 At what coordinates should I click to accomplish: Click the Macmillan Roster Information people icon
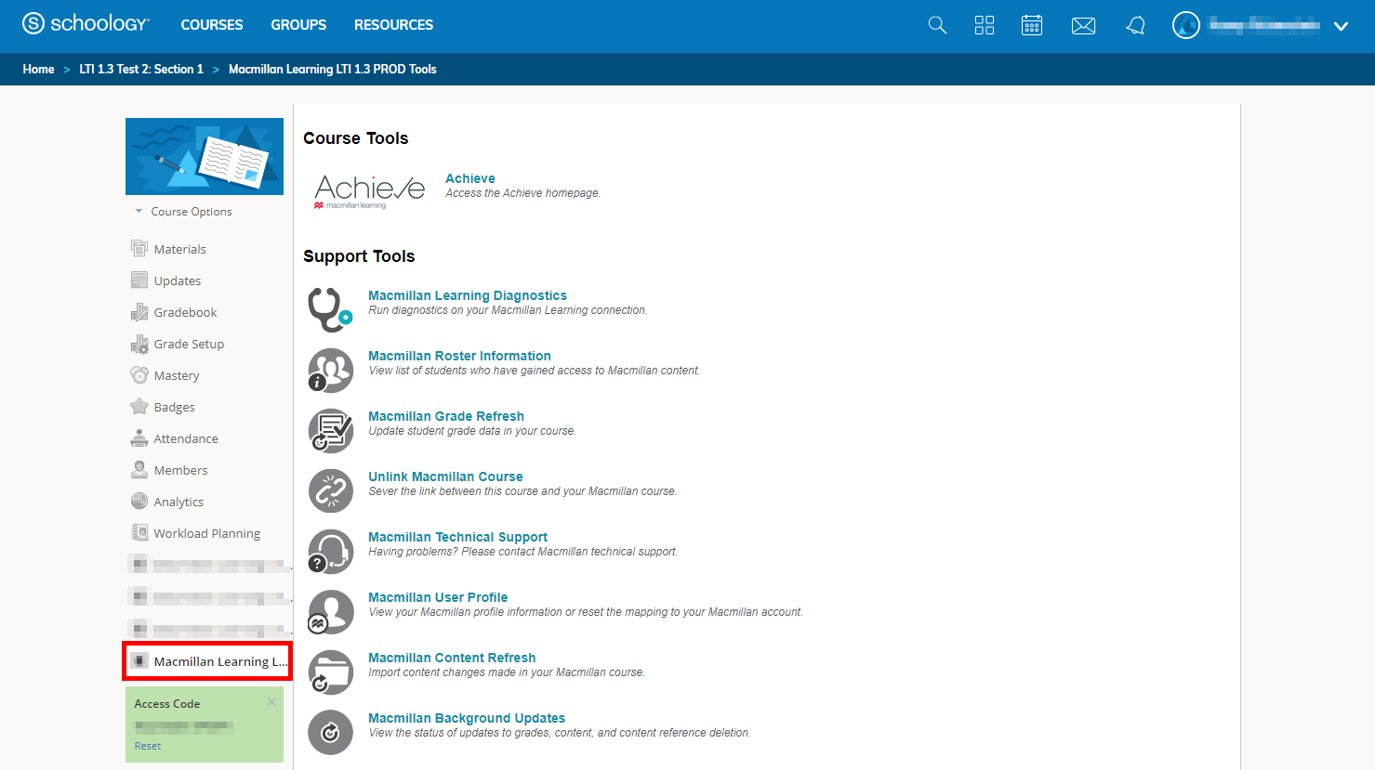click(x=331, y=370)
